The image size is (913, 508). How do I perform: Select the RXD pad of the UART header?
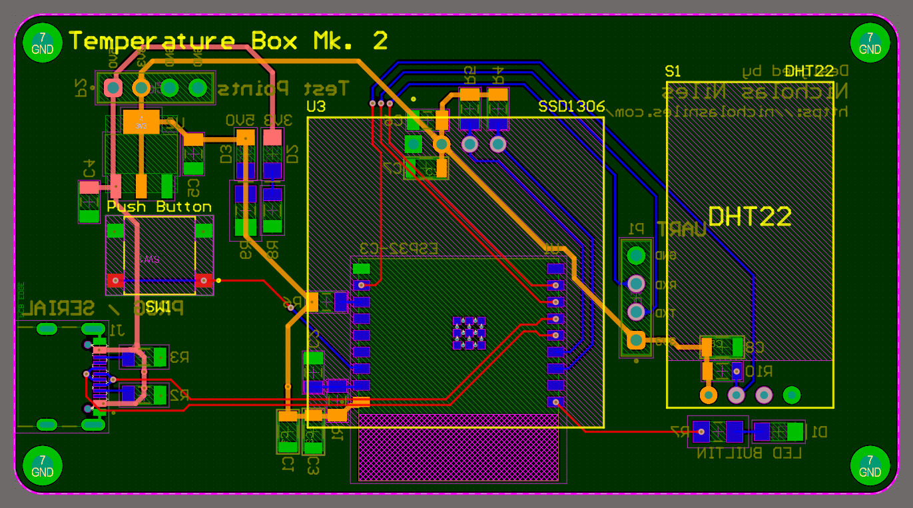click(636, 284)
